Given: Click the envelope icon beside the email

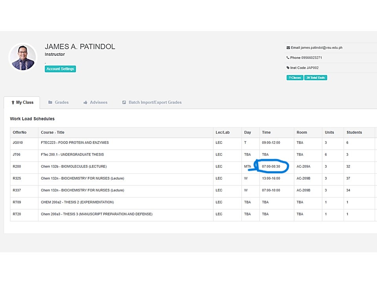Looking at the screenshot, I should (x=288, y=48).
